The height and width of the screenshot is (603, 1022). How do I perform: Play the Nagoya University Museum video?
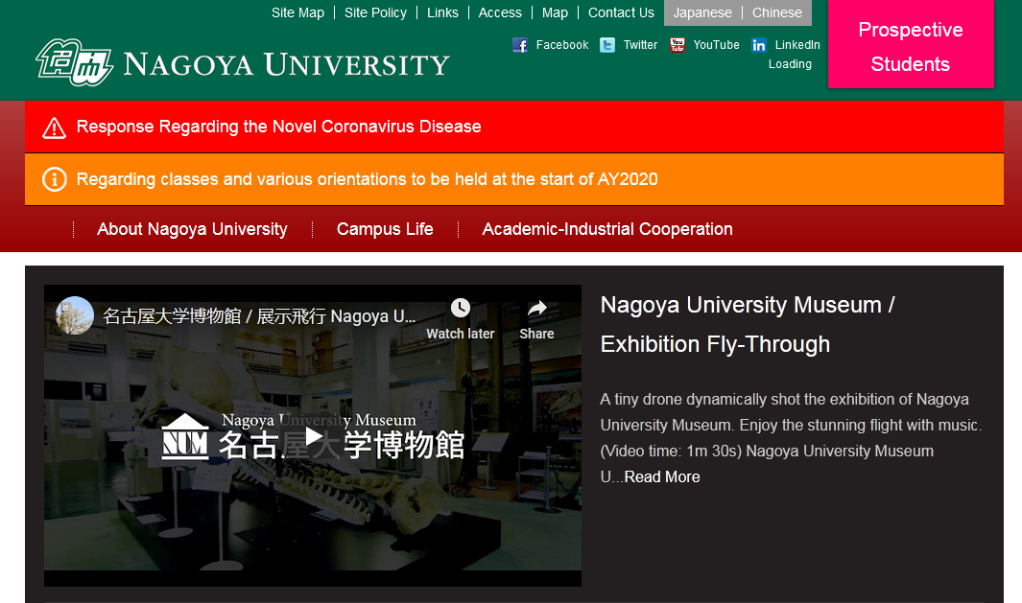[x=313, y=436]
